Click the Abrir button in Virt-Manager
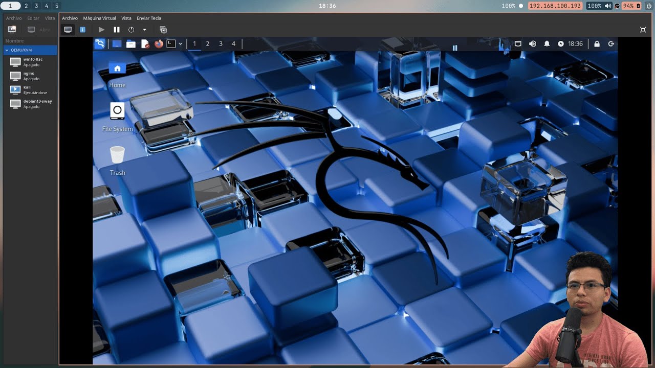655x368 pixels. tap(39, 30)
